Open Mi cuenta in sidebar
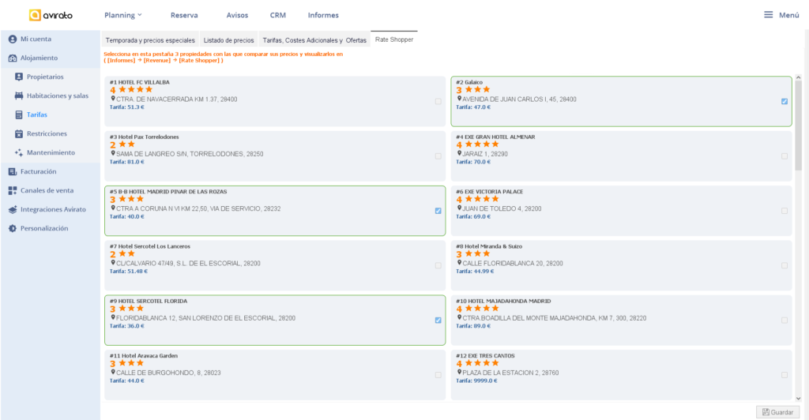 [36, 39]
